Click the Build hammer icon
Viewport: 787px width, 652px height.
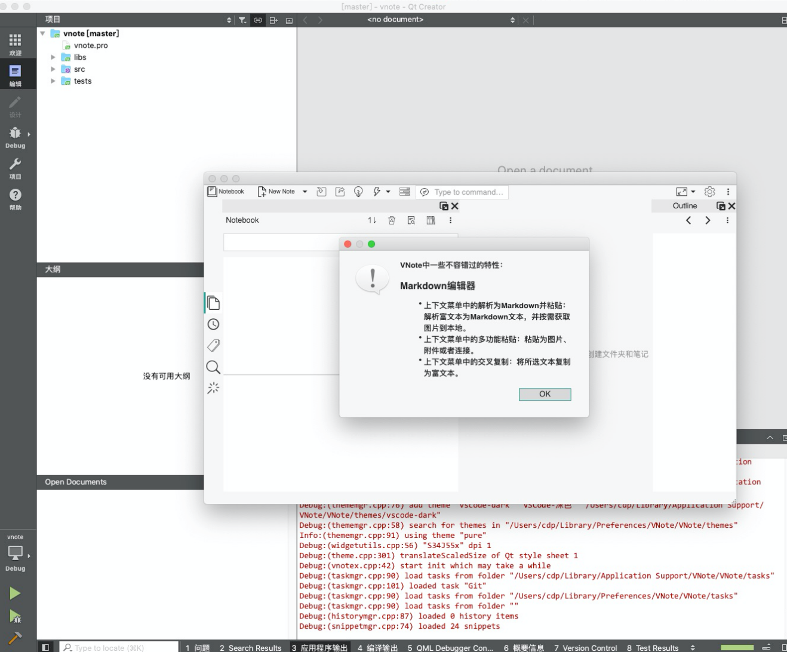click(x=15, y=639)
